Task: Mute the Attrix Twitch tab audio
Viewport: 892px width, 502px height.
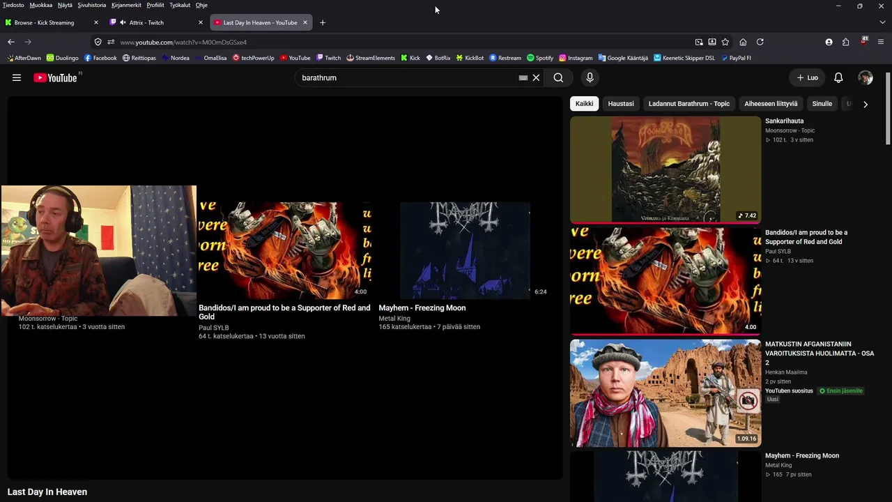Action: coord(123,22)
